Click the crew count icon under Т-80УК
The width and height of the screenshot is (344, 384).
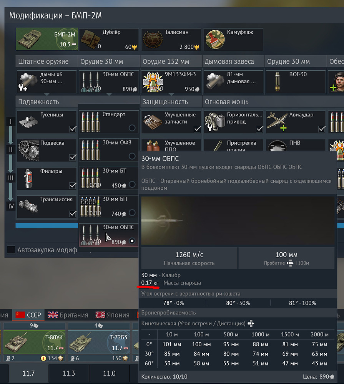pos(8,358)
